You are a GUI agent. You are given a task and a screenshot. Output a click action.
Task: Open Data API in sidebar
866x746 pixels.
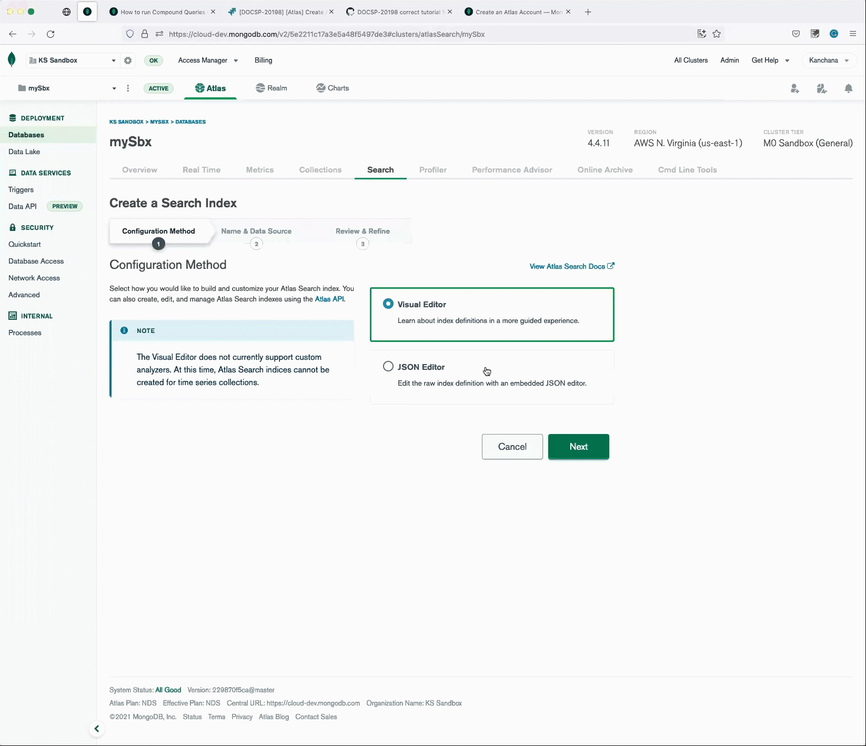[23, 206]
